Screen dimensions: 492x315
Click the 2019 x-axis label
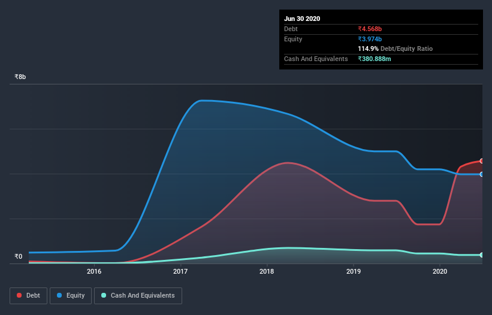354,271
